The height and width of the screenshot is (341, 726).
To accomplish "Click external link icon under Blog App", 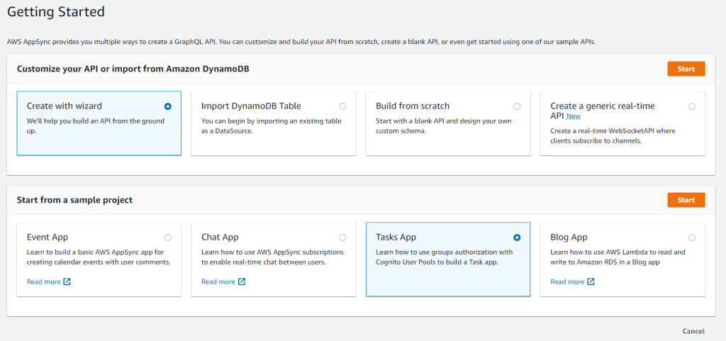I will [x=591, y=281].
